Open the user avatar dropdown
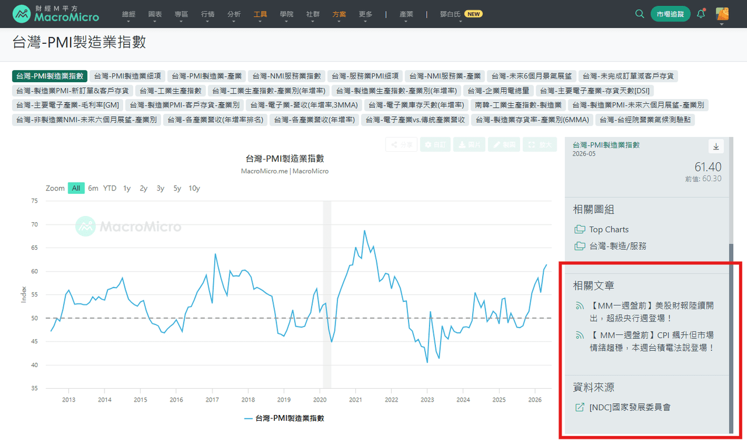The width and height of the screenshot is (747, 443). [x=722, y=15]
